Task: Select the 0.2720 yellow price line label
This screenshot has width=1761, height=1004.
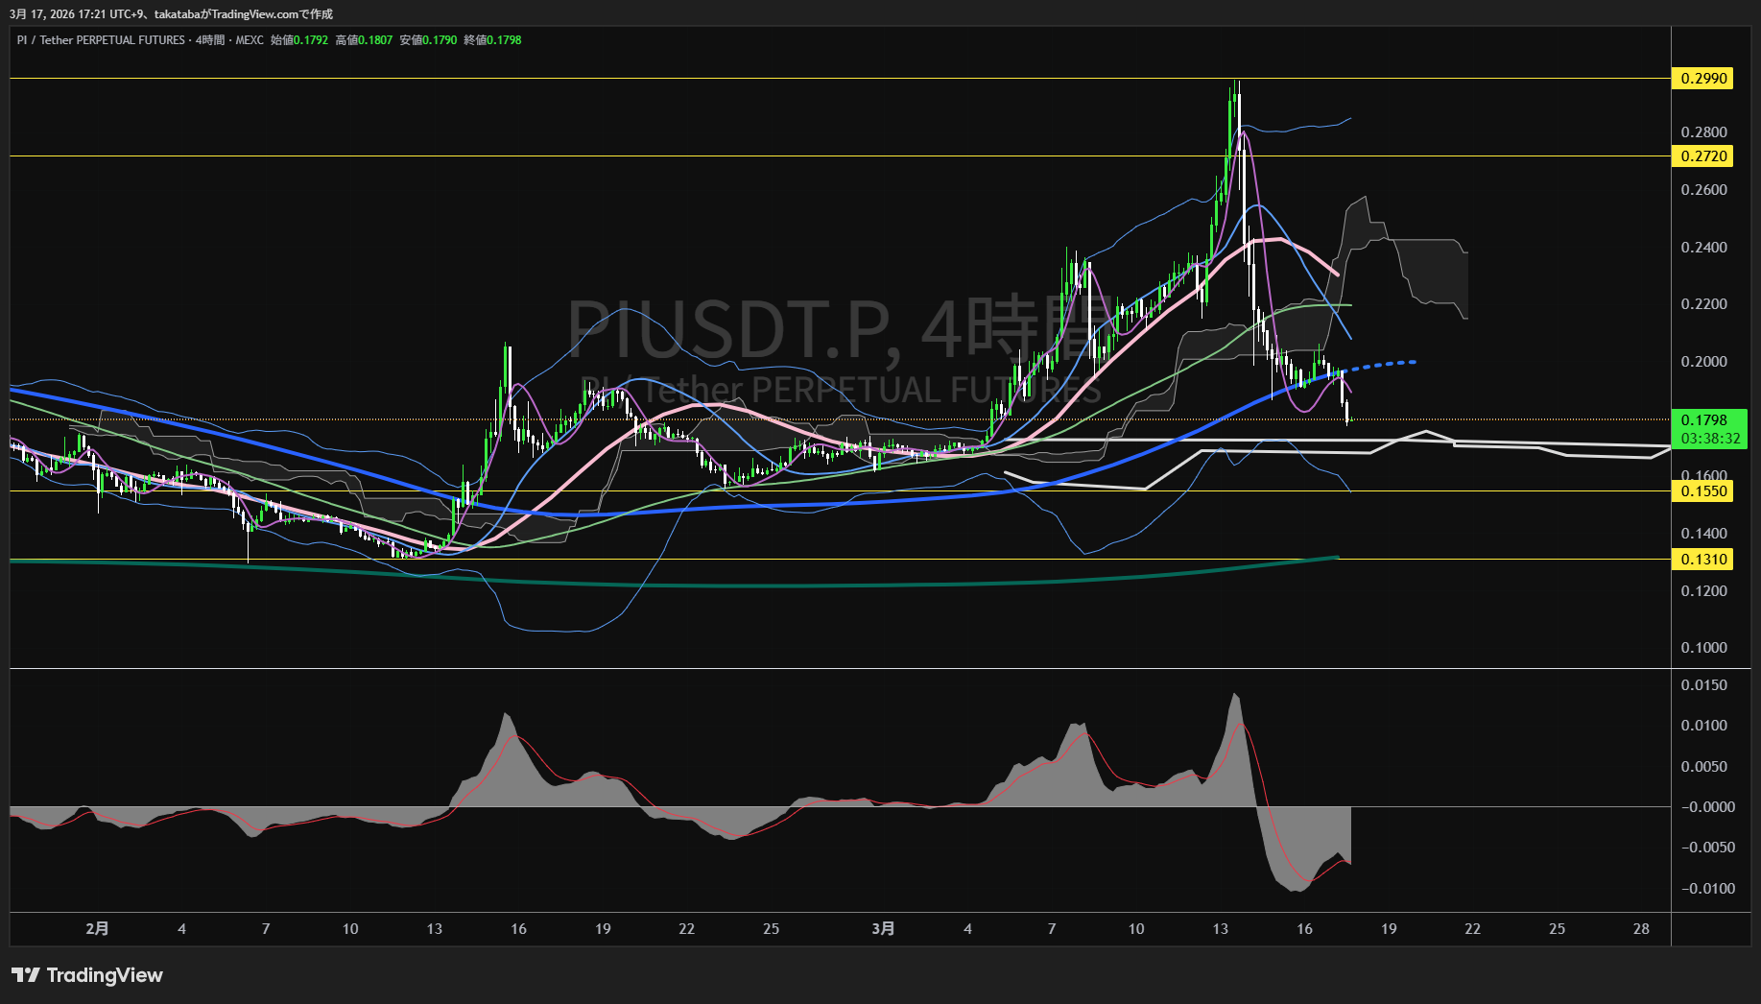Action: point(1702,156)
